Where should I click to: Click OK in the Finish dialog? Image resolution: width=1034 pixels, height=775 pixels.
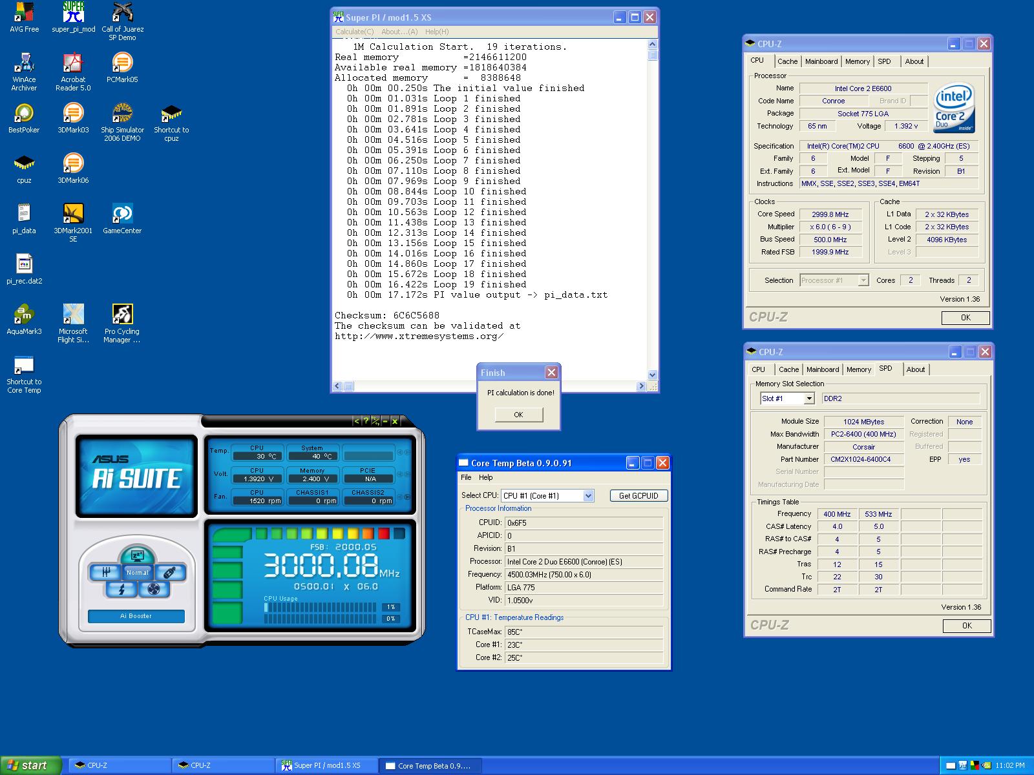518,415
